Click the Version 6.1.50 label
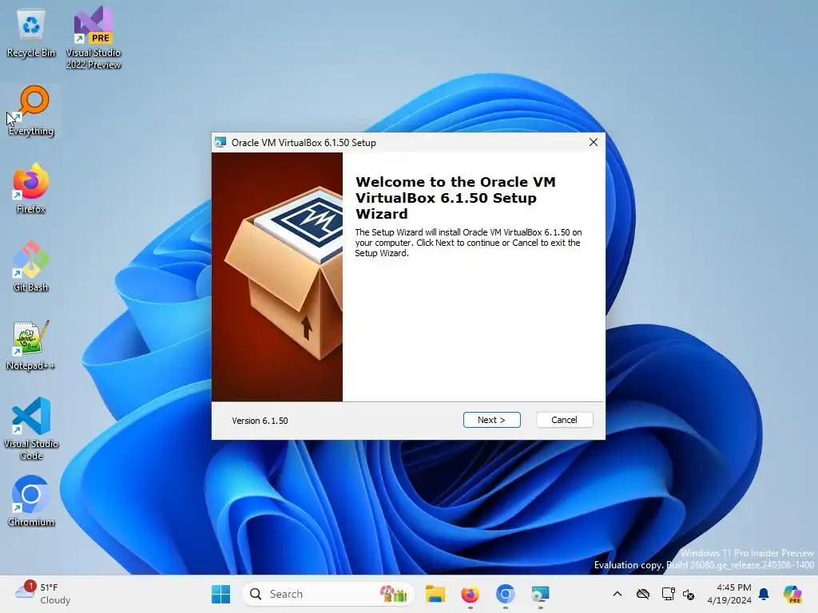The height and width of the screenshot is (613, 818). 260,421
